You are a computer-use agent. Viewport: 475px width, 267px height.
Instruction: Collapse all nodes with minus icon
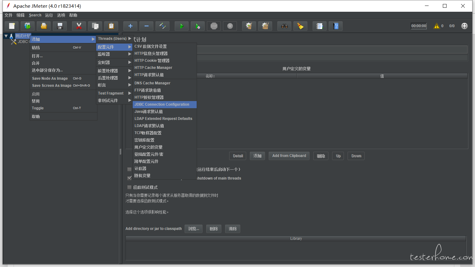[x=147, y=26]
